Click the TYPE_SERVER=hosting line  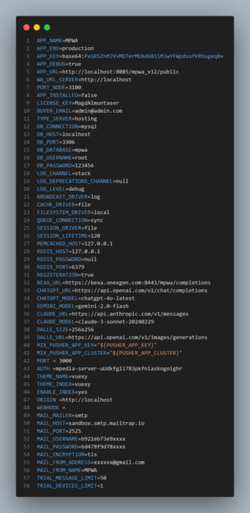(x=67, y=119)
